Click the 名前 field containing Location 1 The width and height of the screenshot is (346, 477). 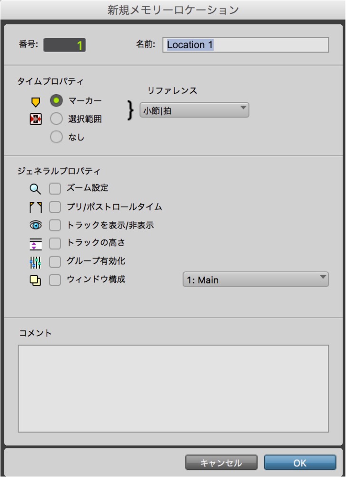pyautogui.click(x=246, y=45)
